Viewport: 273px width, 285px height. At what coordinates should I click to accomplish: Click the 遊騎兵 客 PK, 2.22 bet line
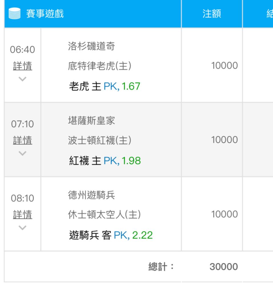tap(111, 235)
